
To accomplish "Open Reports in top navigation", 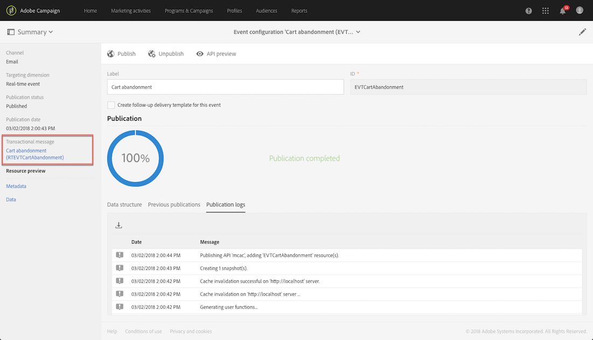I will tap(299, 11).
